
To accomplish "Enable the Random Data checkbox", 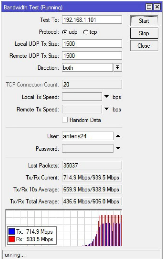I will pyautogui.click(x=65, y=120).
